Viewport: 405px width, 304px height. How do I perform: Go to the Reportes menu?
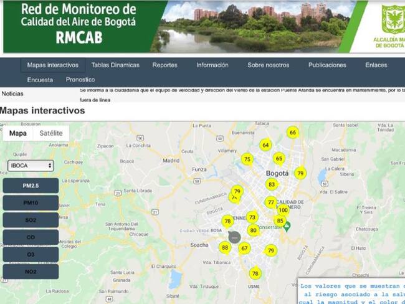[164, 65]
